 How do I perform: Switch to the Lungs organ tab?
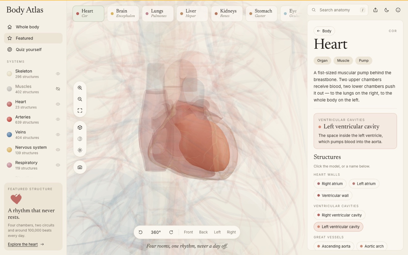click(158, 14)
